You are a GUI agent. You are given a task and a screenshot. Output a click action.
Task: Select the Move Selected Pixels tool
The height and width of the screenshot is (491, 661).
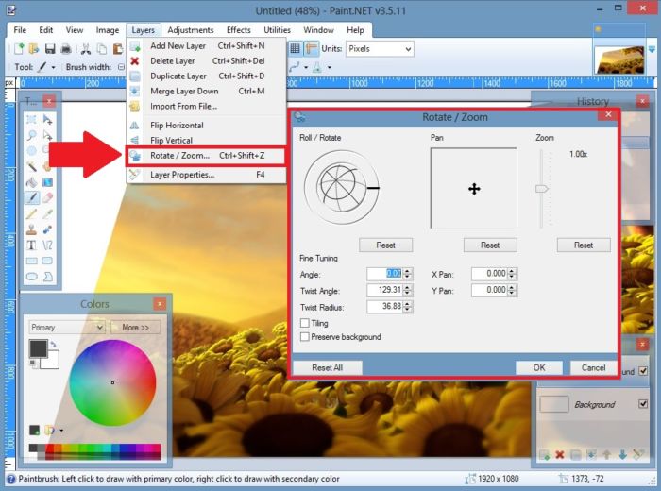coord(47,120)
